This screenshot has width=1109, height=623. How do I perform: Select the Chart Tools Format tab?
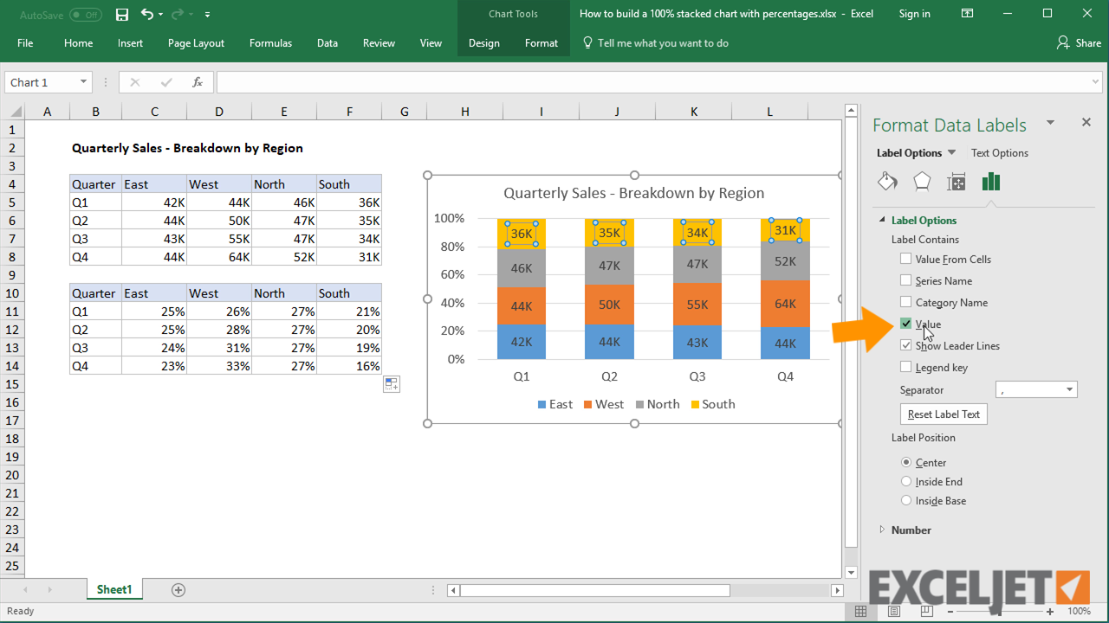coord(542,43)
